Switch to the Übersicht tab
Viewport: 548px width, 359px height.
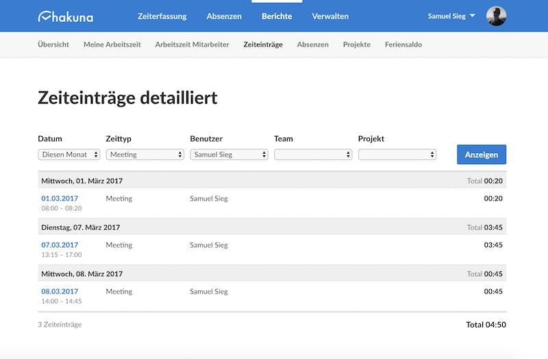(53, 44)
